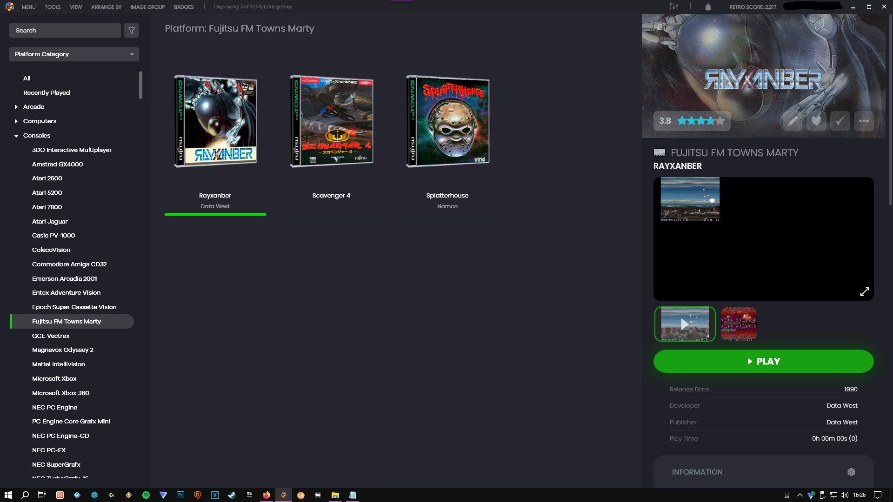Viewport: 893px width, 502px height.
Task: Open Firefox from the taskbar
Action: [266, 495]
